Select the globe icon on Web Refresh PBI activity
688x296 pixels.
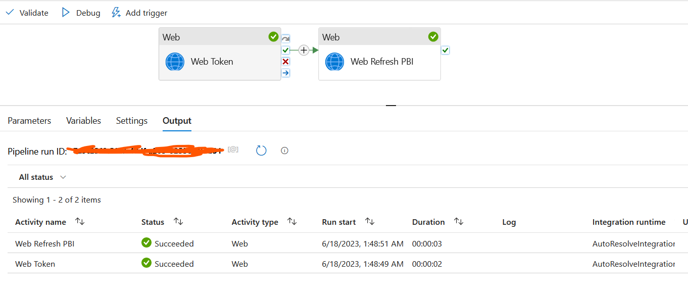(334, 63)
